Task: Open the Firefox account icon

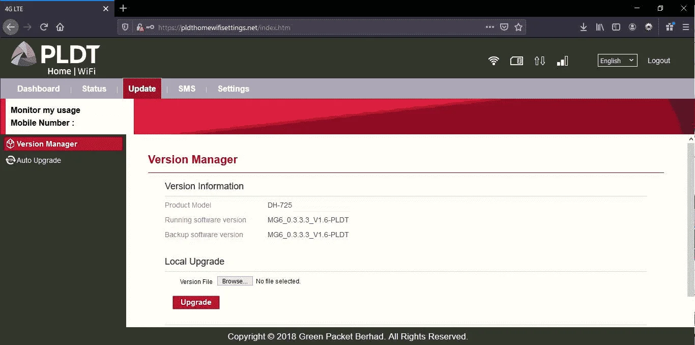Action: 632,27
